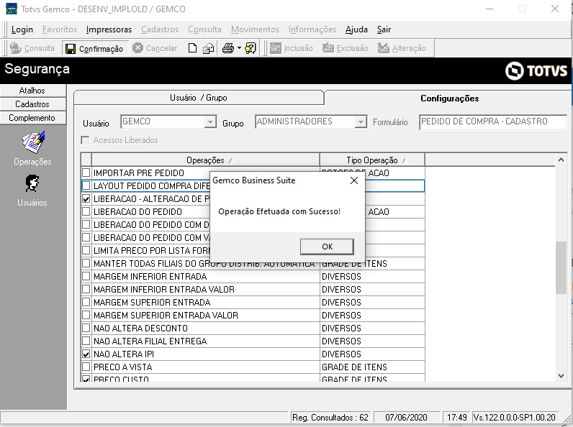Click the Confirmação toolbar button label
Viewport: 573px width, 427px height.
coord(101,49)
